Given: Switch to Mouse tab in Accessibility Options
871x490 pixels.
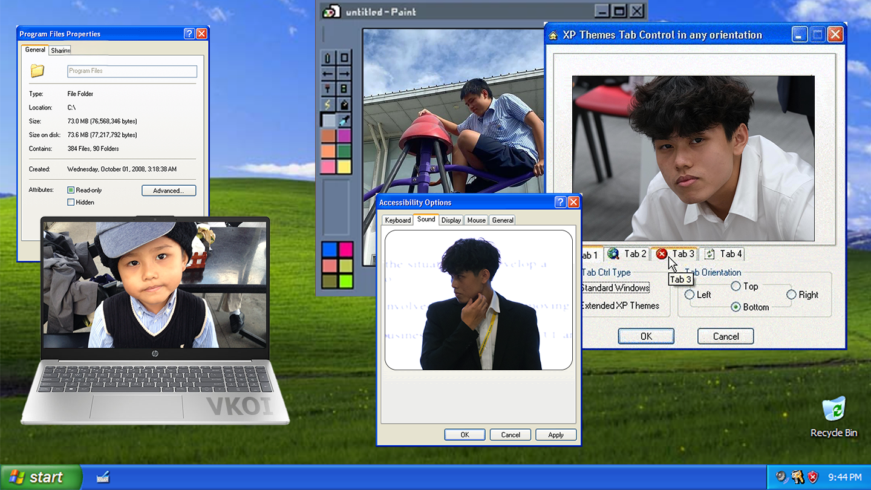Looking at the screenshot, I should coord(476,220).
